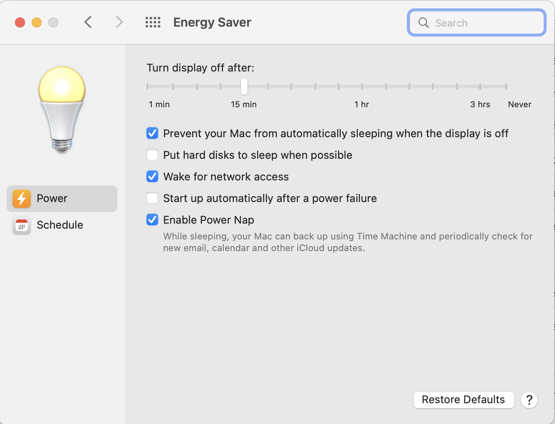Click the 1 hr slider tick mark
Image resolution: width=555 pixels, height=424 pixels.
tap(362, 86)
